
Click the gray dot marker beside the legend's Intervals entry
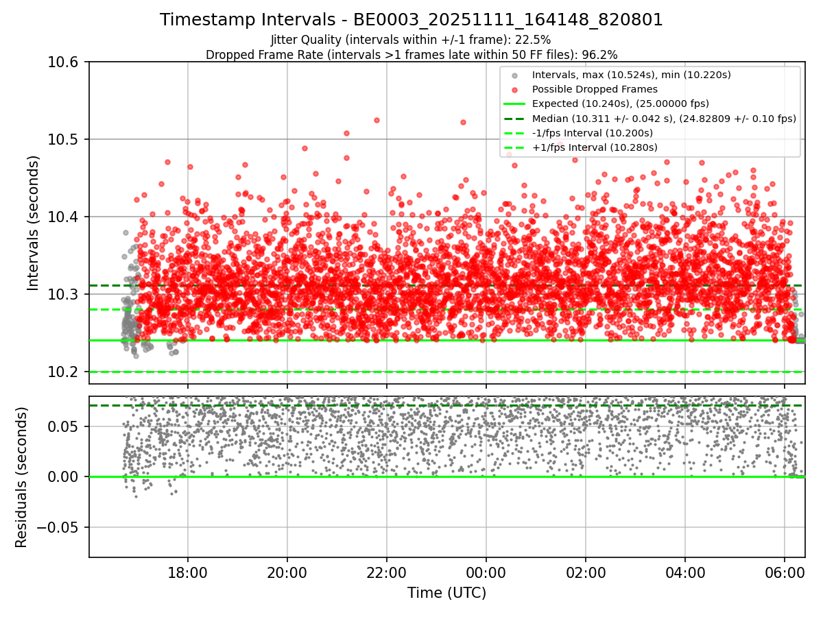pyautogui.click(x=514, y=75)
